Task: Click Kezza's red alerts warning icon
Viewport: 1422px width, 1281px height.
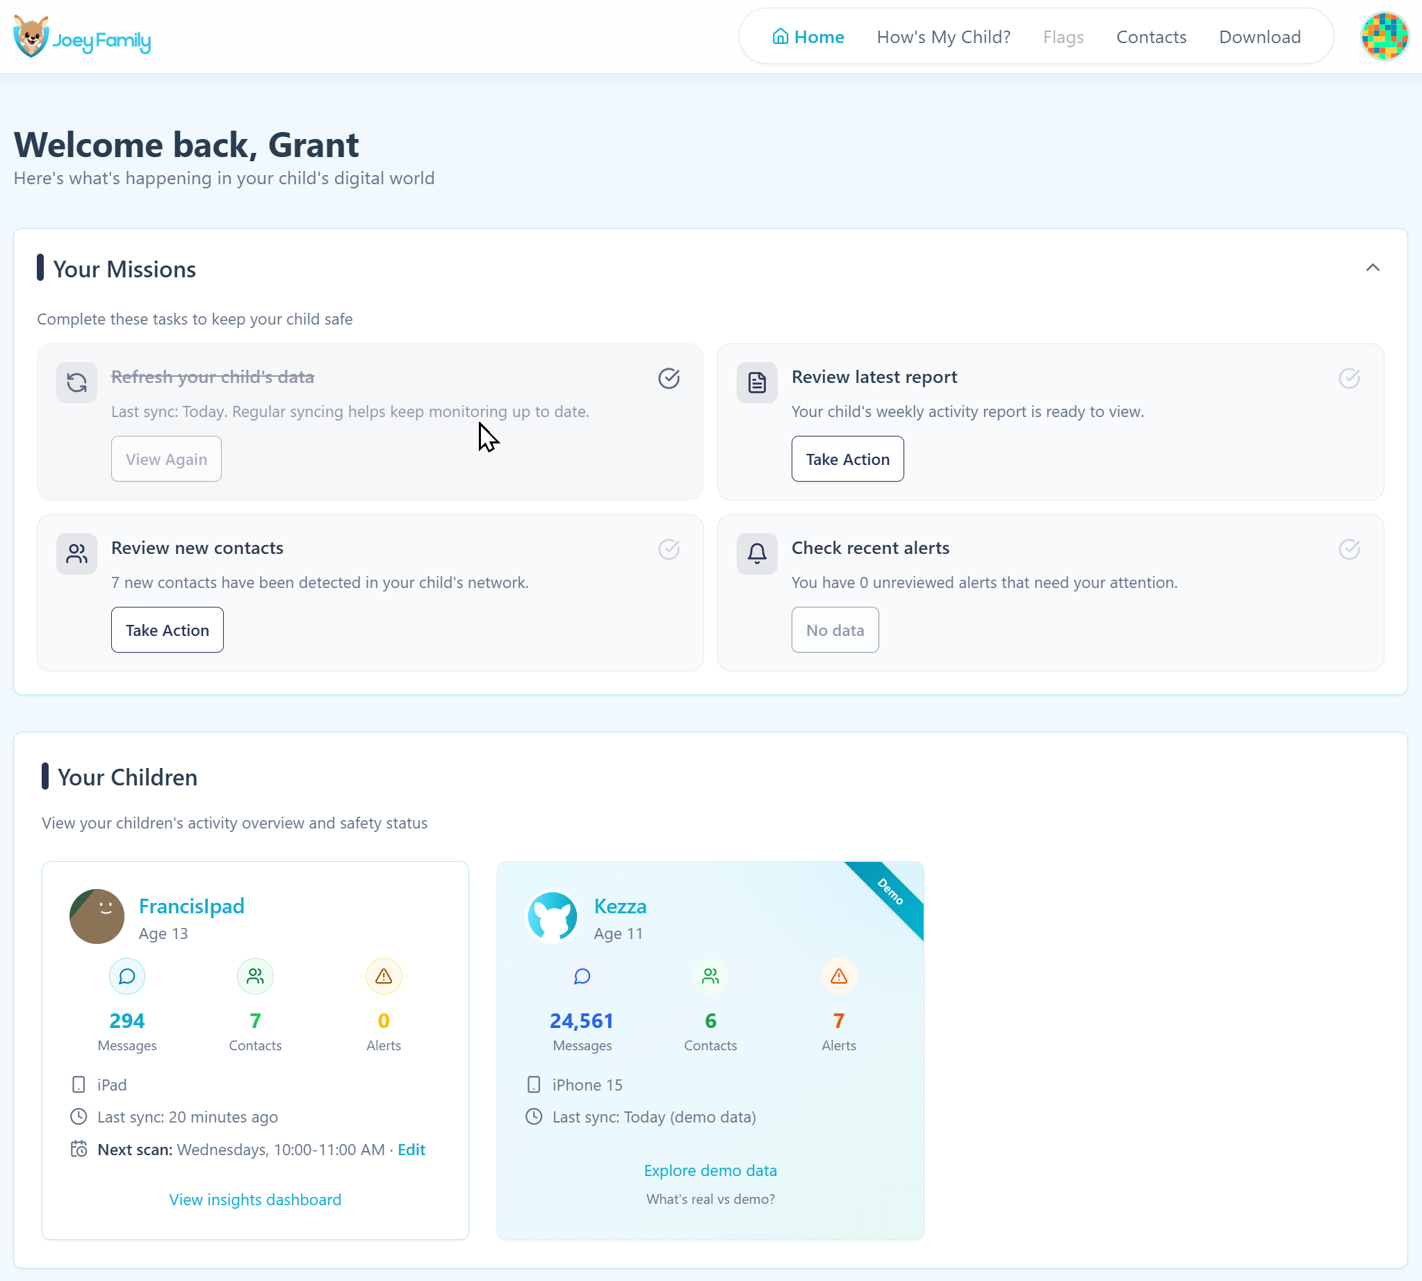Action: pos(838,976)
